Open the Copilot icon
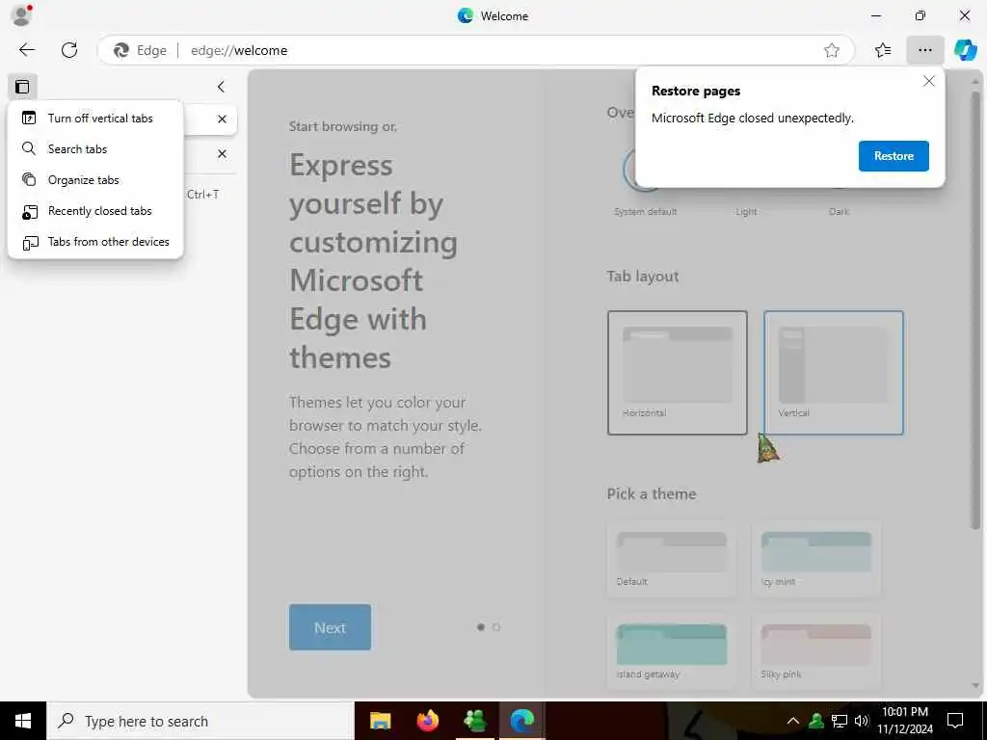 tap(966, 50)
